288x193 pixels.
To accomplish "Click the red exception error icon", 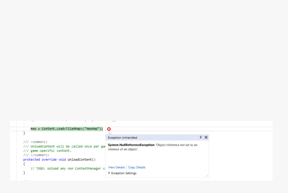I will point(108,129).
